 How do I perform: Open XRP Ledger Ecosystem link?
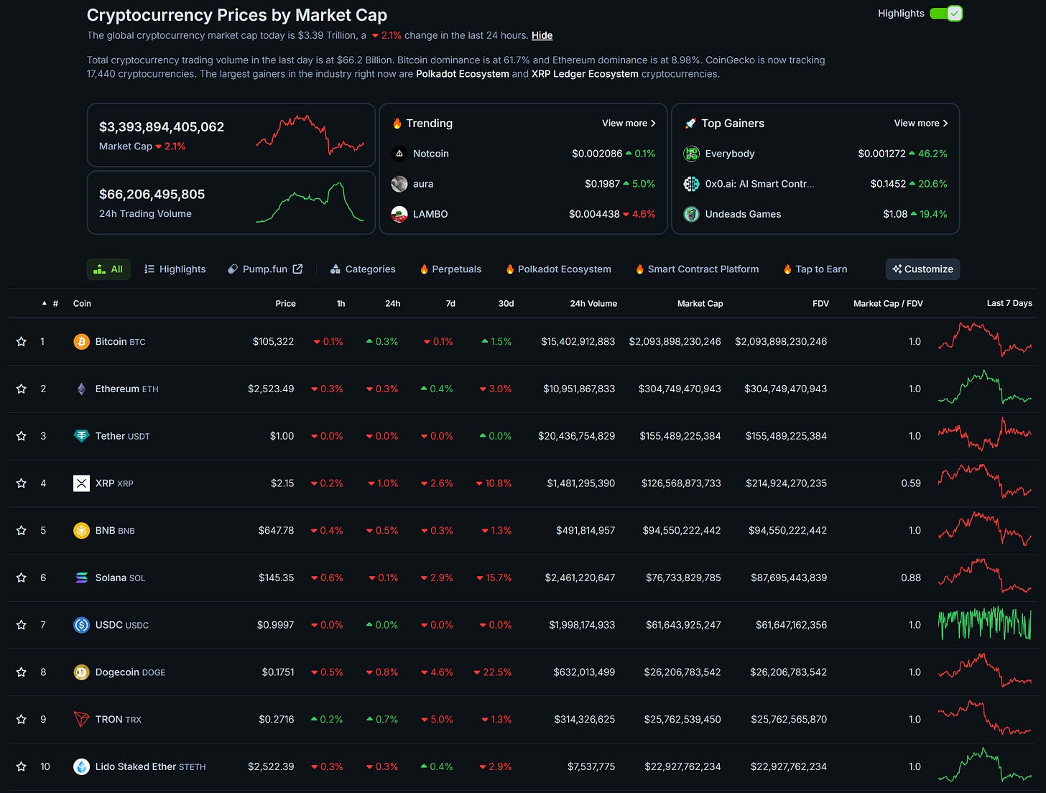[x=585, y=74]
